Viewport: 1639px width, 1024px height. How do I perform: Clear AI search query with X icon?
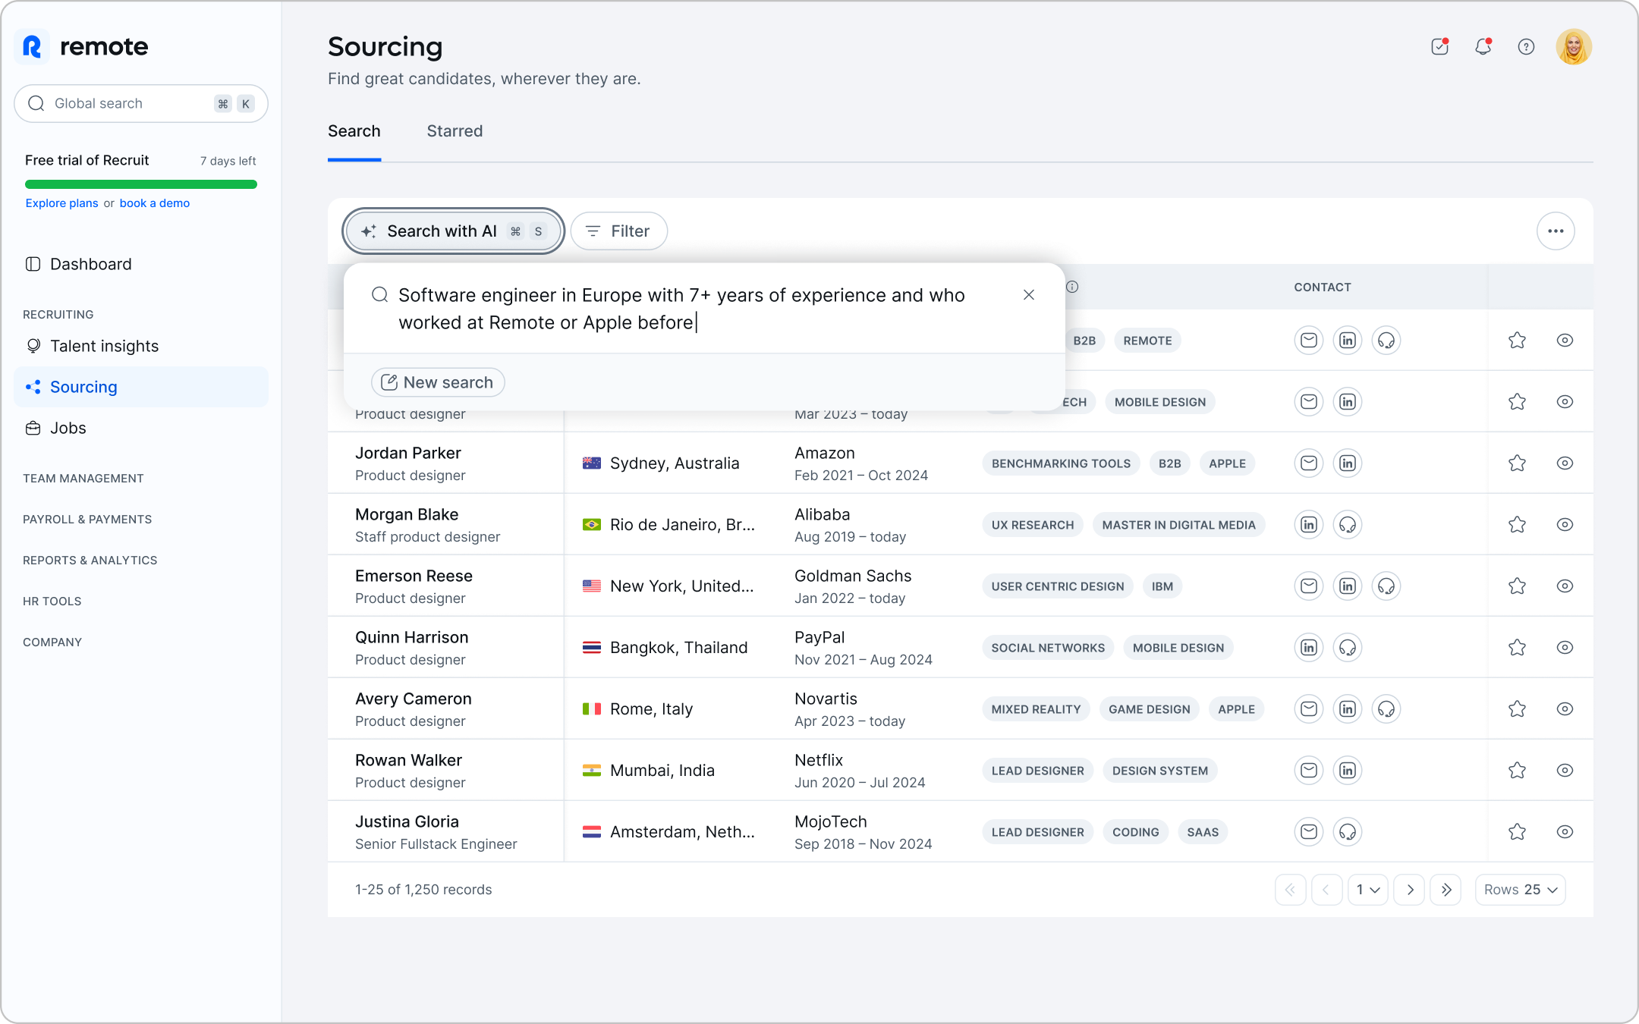coord(1029,295)
